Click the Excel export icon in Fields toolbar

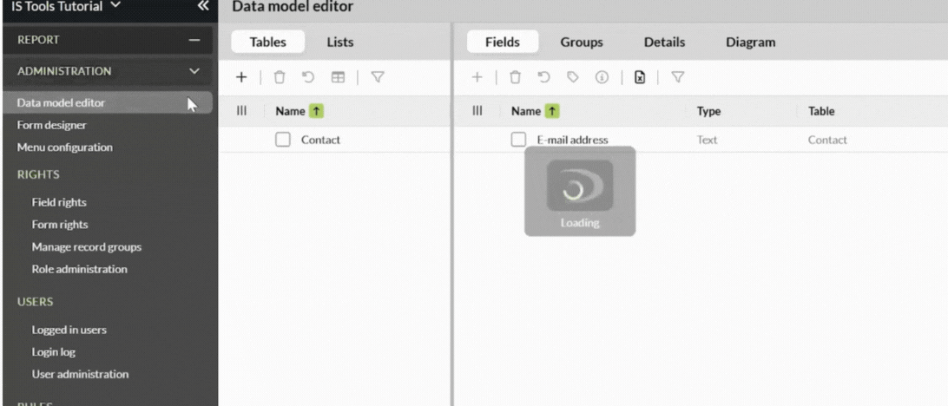point(640,77)
